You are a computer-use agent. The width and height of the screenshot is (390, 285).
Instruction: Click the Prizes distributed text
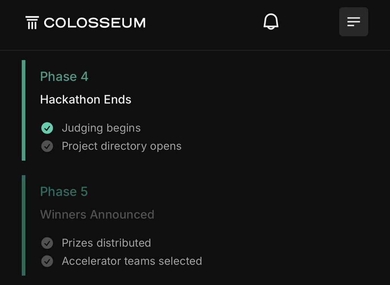[106, 243]
